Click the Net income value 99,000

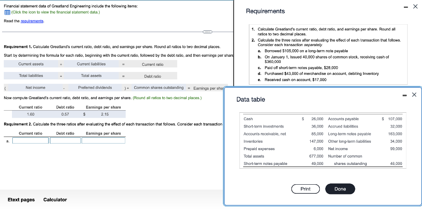(396, 149)
